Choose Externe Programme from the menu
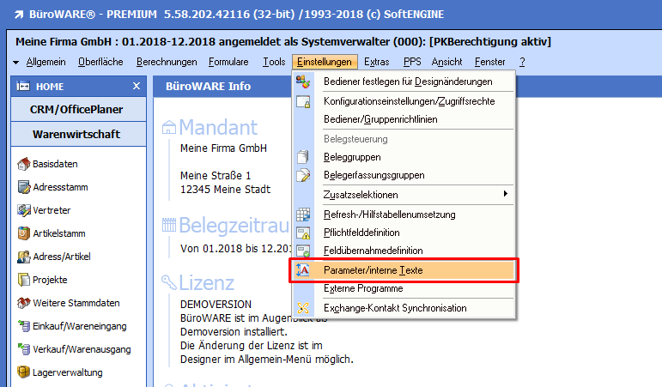Screen dimensions: 662x387 [361, 288]
